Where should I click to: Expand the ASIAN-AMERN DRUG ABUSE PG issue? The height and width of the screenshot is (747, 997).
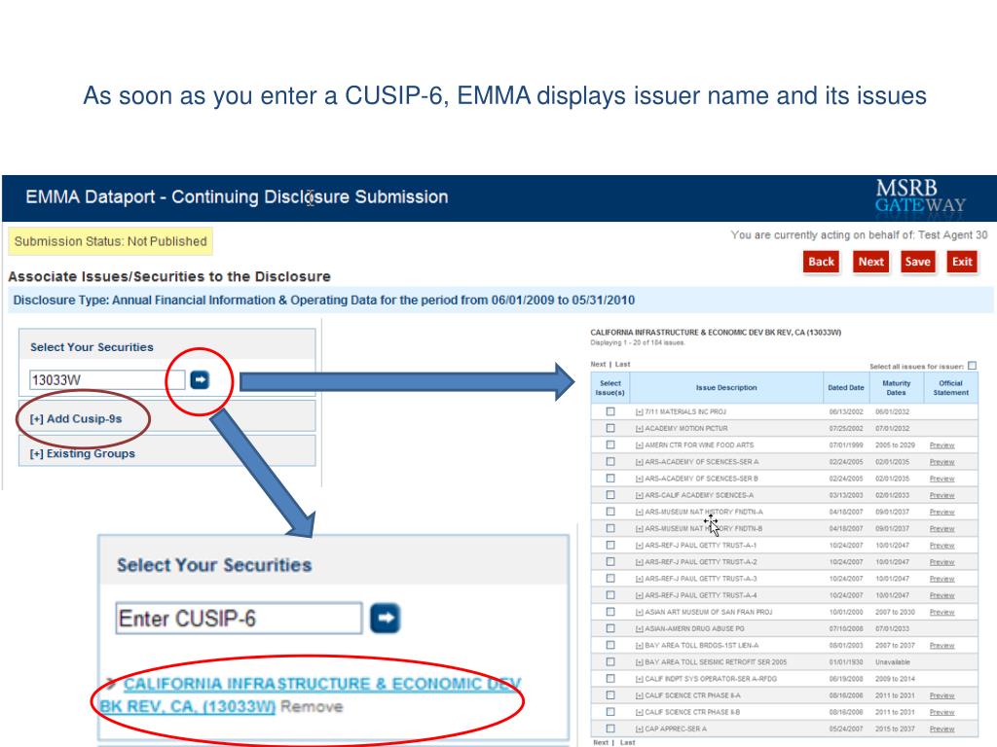click(639, 629)
